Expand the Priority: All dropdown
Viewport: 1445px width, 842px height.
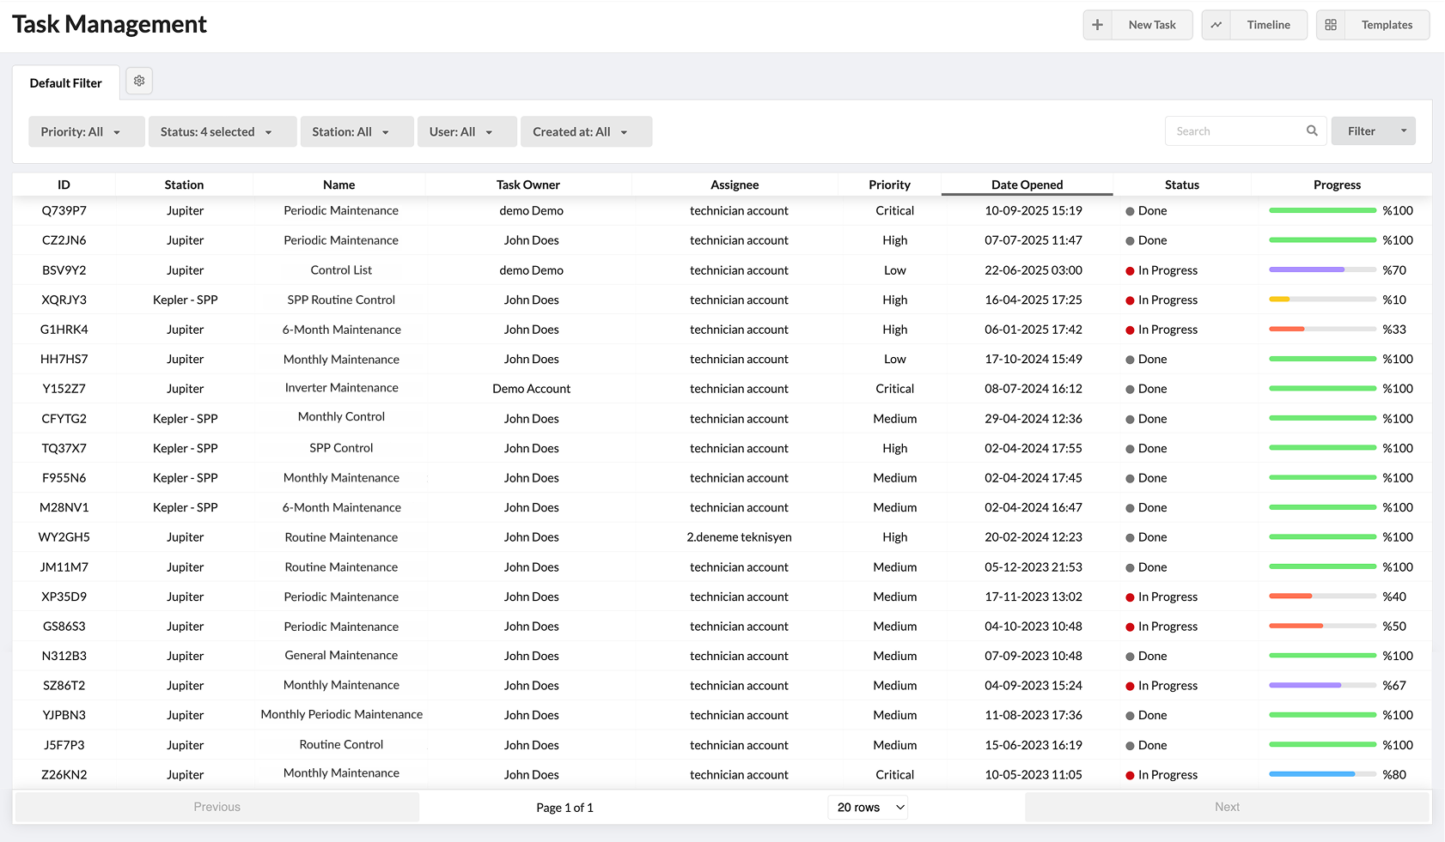click(x=86, y=132)
